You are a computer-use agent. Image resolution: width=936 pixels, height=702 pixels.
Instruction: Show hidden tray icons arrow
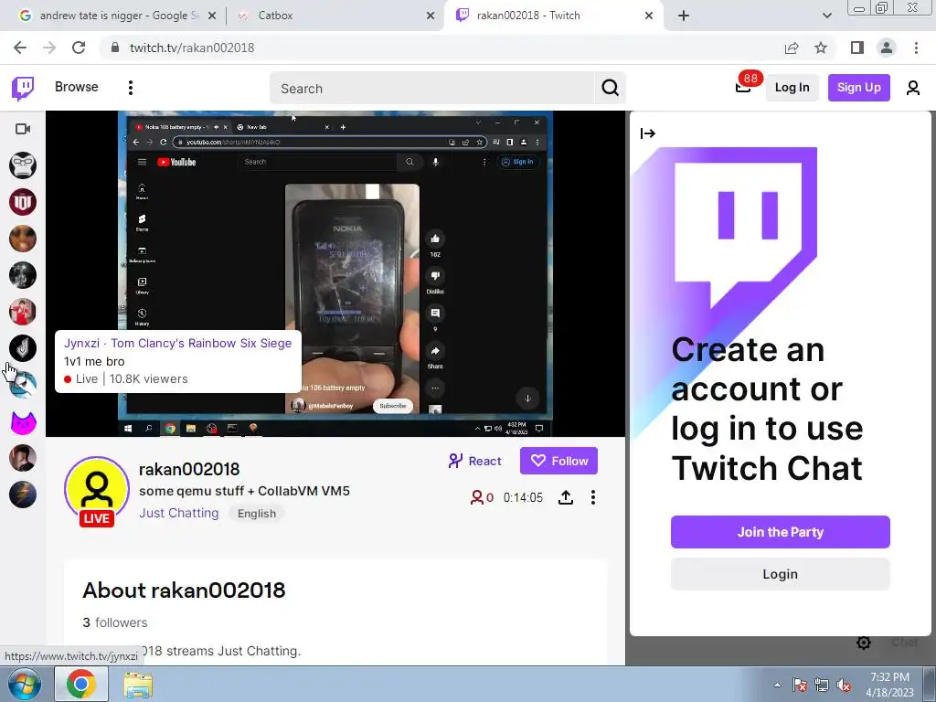[x=777, y=685]
